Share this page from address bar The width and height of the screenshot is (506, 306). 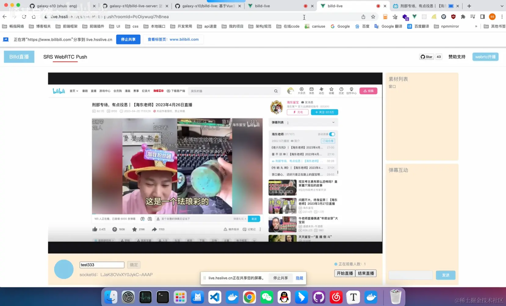click(363, 17)
